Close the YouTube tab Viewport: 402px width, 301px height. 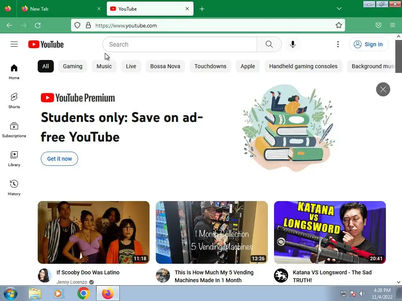tap(187, 9)
